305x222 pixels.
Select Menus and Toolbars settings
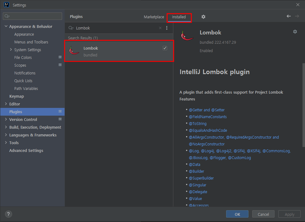point(31,42)
